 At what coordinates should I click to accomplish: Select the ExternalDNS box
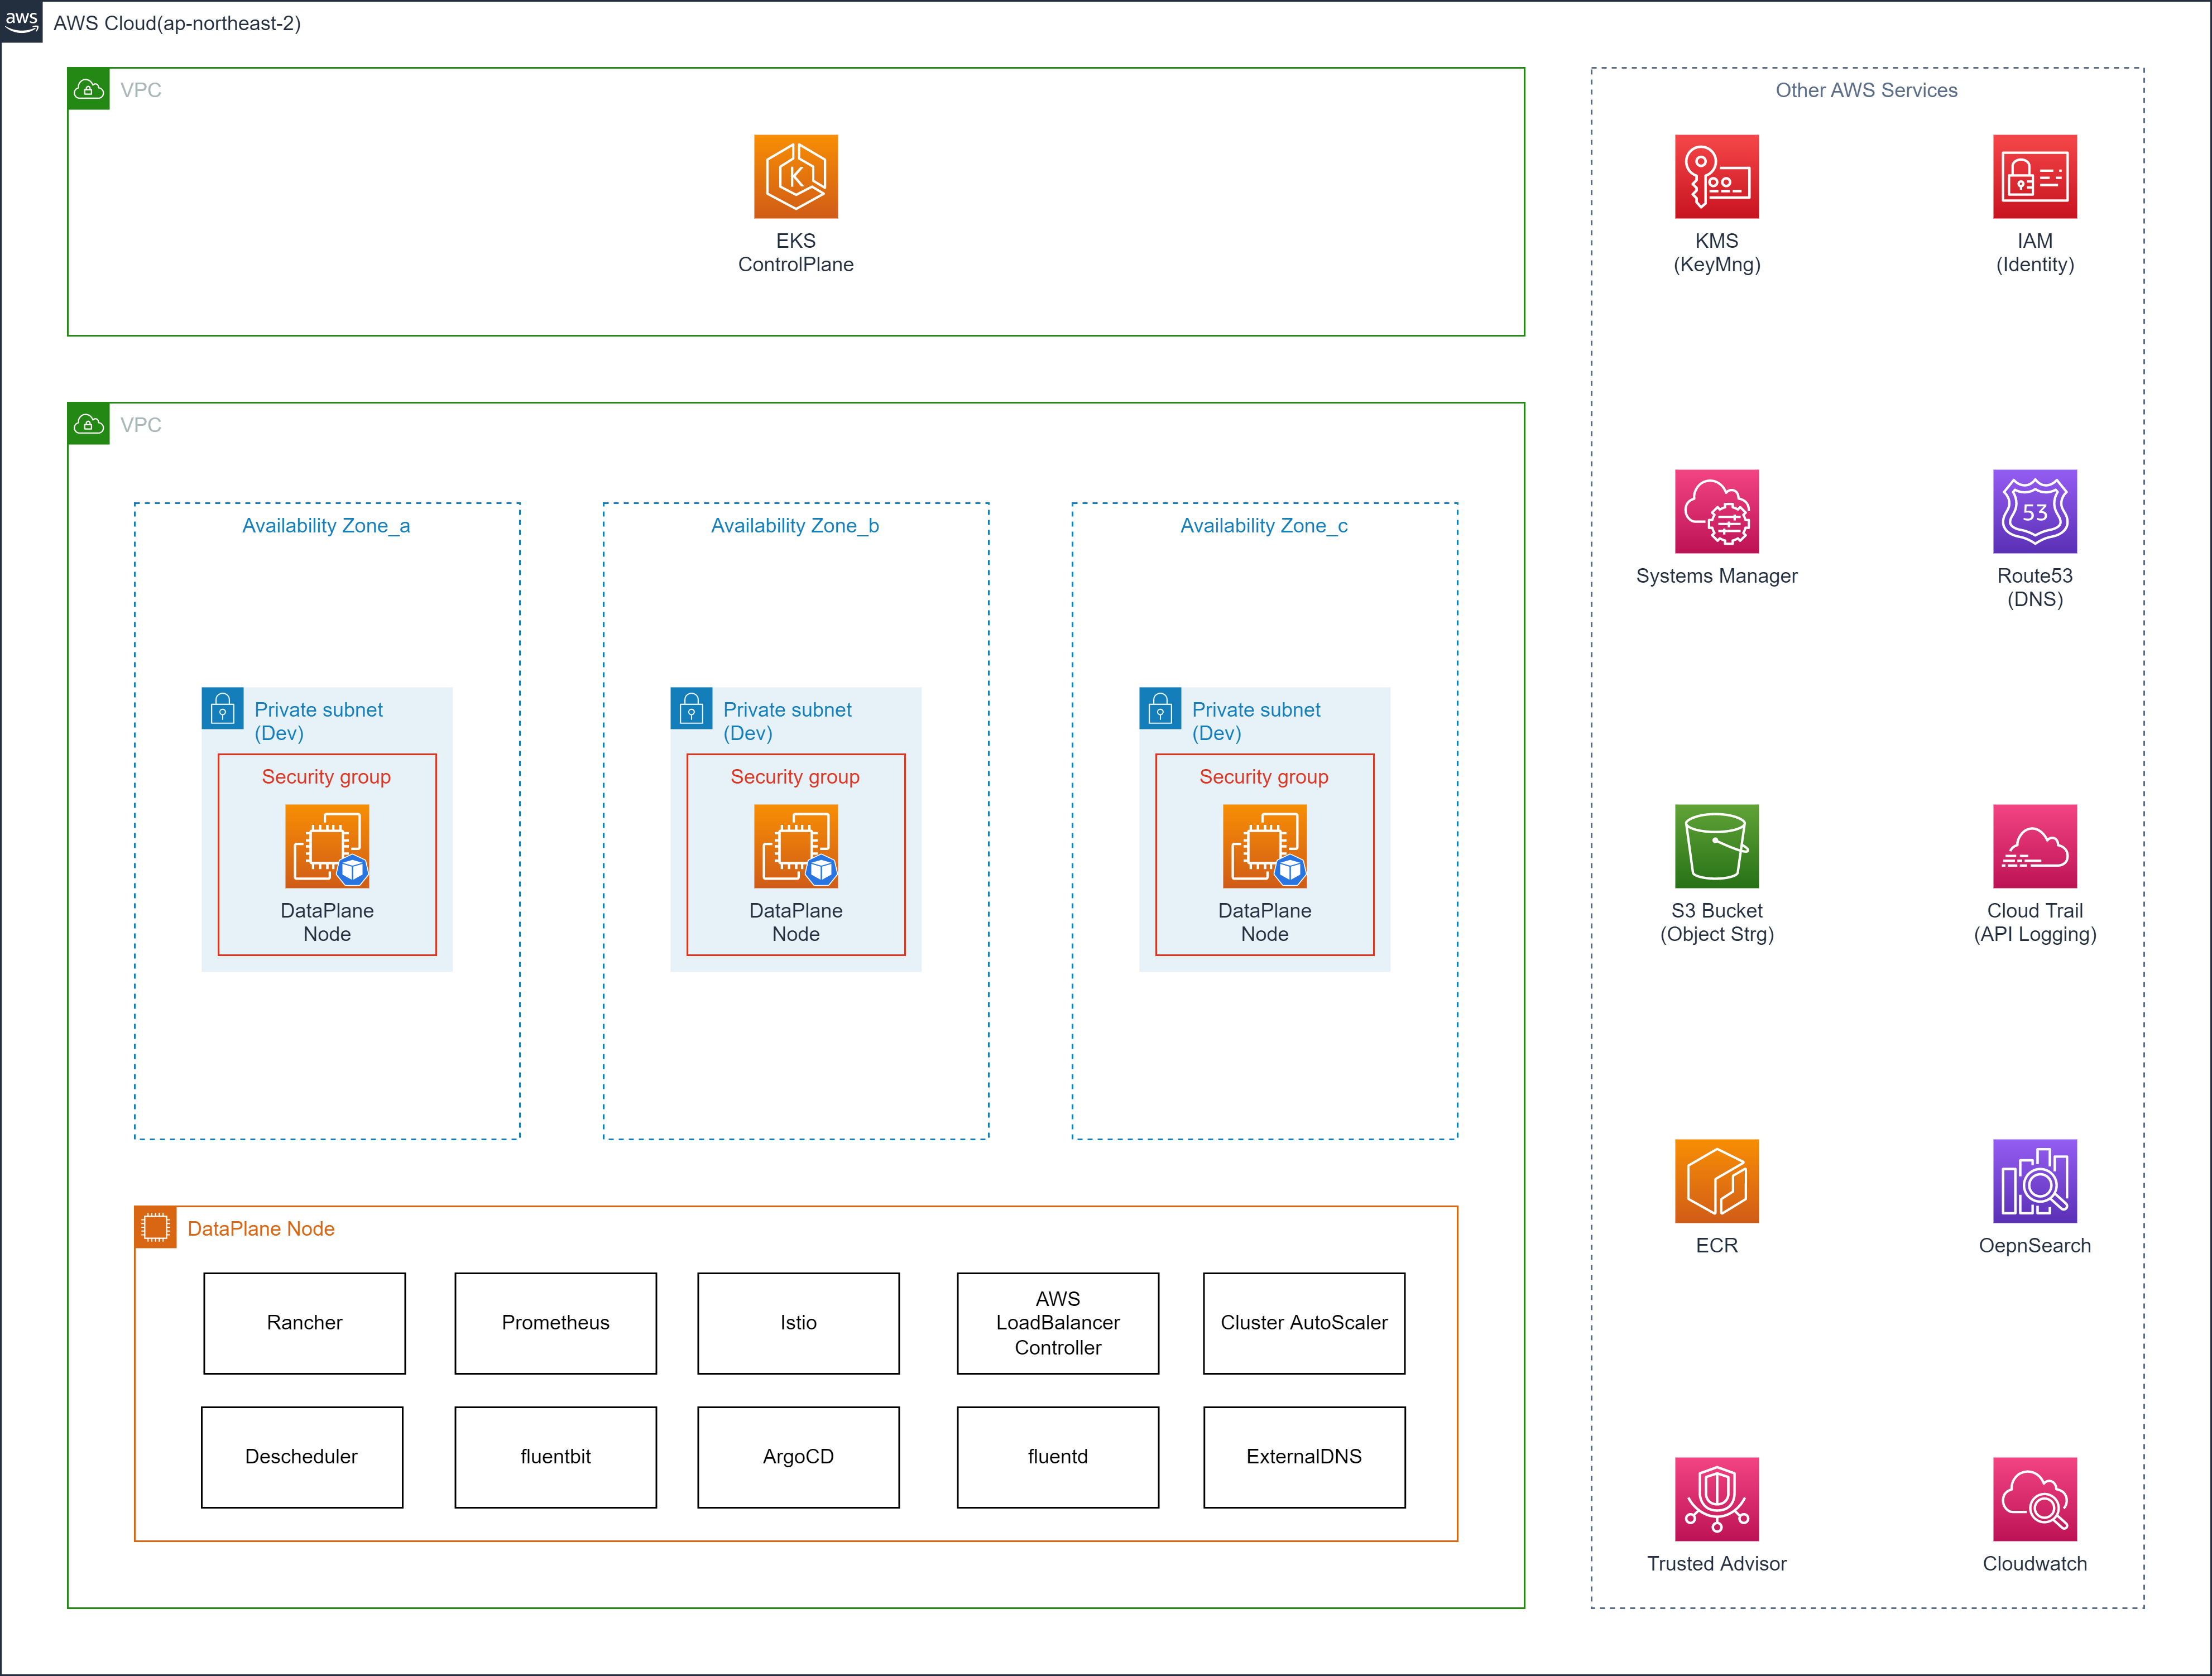[1304, 1457]
